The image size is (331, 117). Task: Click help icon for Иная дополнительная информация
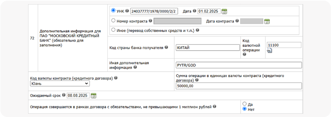click(135, 67)
